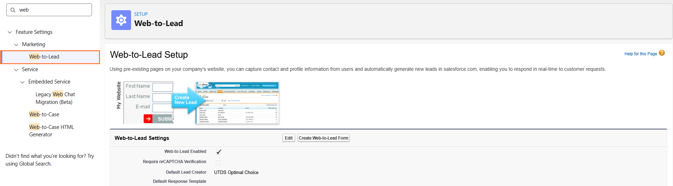Collapse the Marketing tree node
The height and width of the screenshot is (186, 673).
coord(16,45)
